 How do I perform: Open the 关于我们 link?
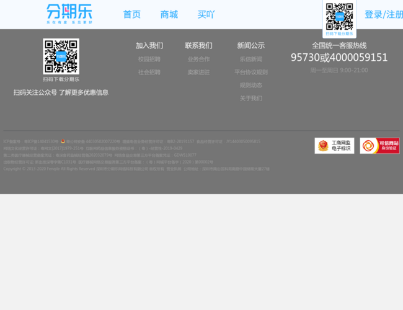[x=251, y=99]
